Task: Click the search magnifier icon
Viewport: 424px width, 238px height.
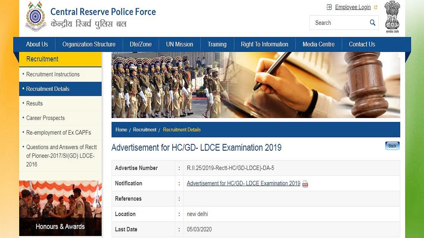Action: tap(373, 22)
